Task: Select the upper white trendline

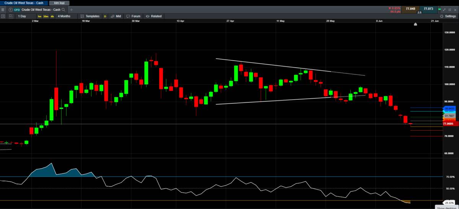Action: tap(273, 65)
